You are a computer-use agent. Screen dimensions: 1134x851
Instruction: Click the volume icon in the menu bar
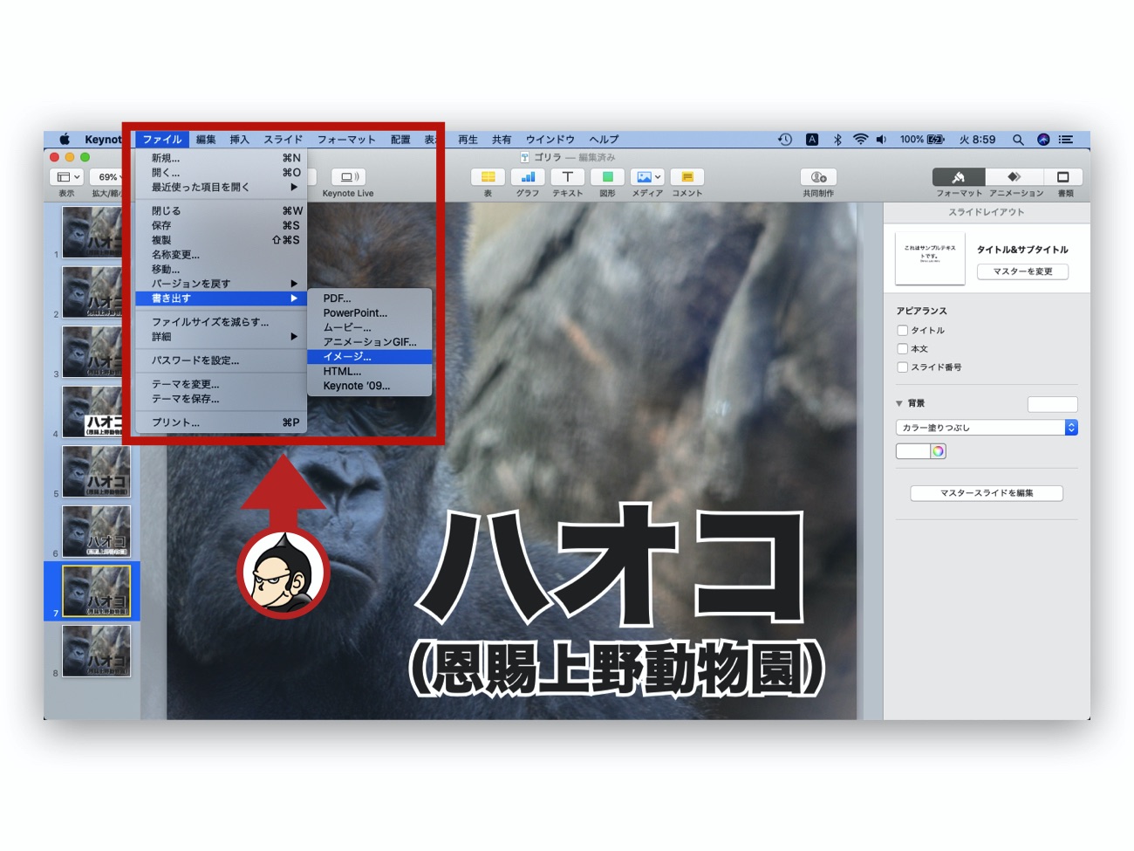[881, 140]
